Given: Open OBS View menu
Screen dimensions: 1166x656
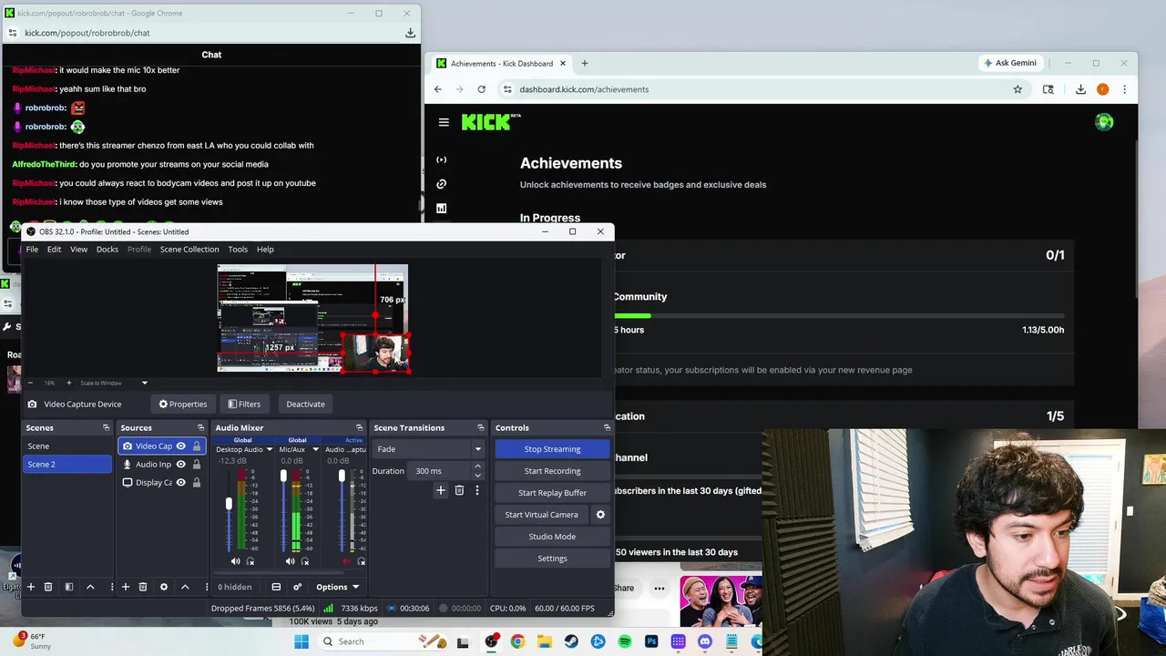Looking at the screenshot, I should click(x=79, y=249).
